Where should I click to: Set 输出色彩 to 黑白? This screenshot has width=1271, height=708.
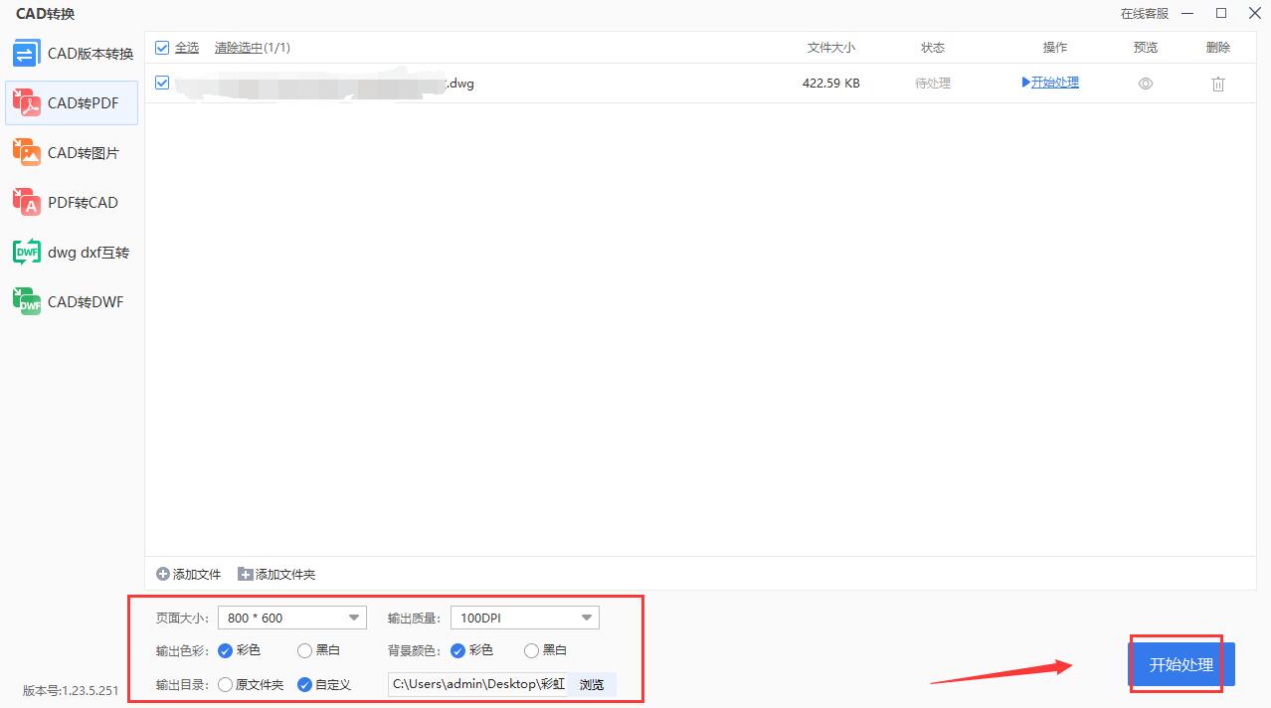tap(303, 650)
